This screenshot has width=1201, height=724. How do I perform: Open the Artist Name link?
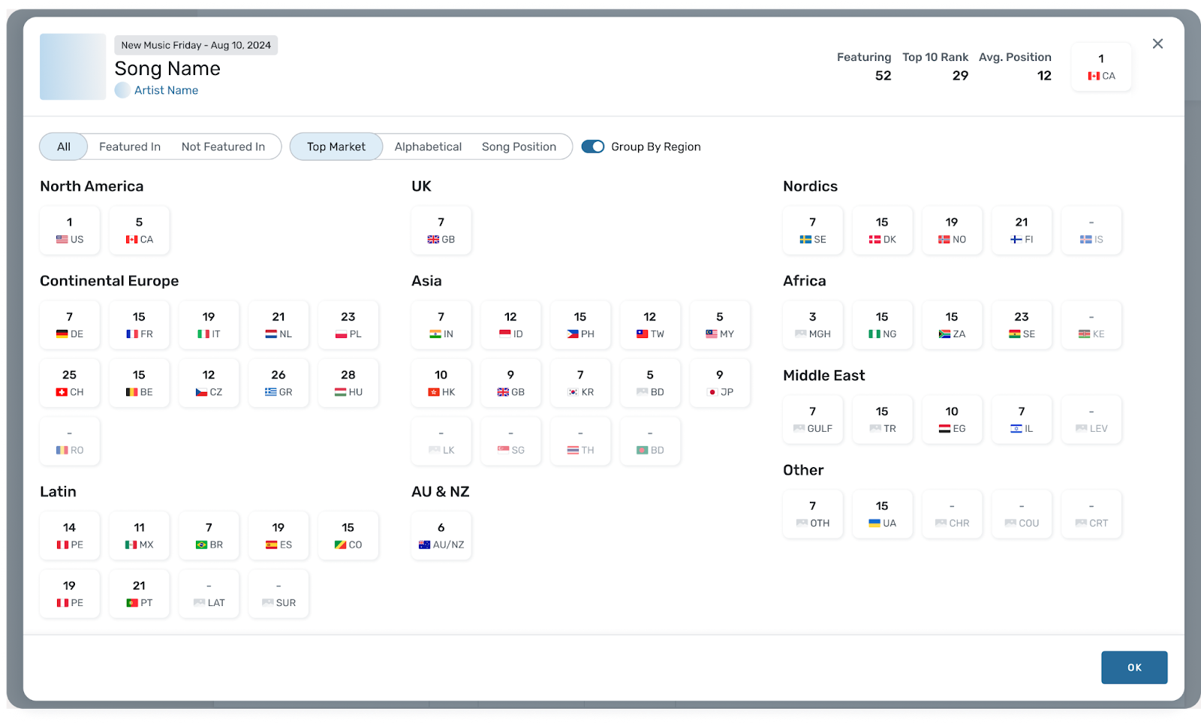[x=166, y=90]
